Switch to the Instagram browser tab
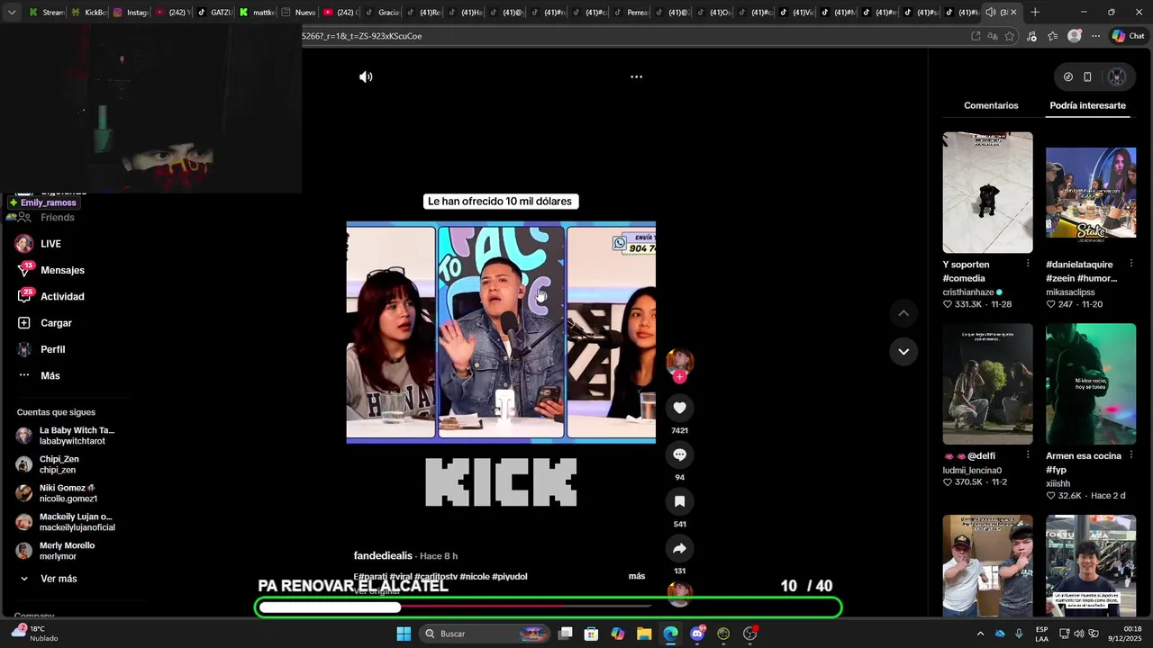Screen dimensions: 1153x648 click(130, 13)
